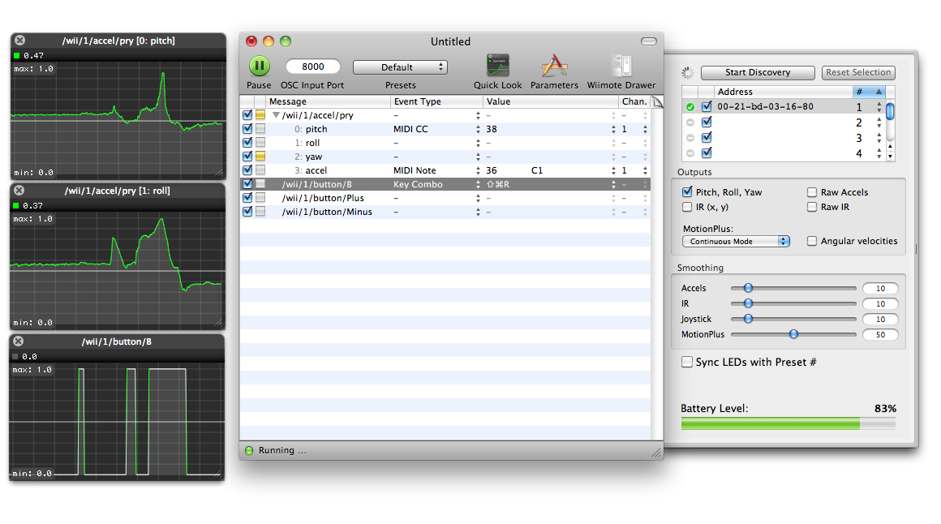
Task: Click the Accels smoothing value field
Action: (880, 288)
